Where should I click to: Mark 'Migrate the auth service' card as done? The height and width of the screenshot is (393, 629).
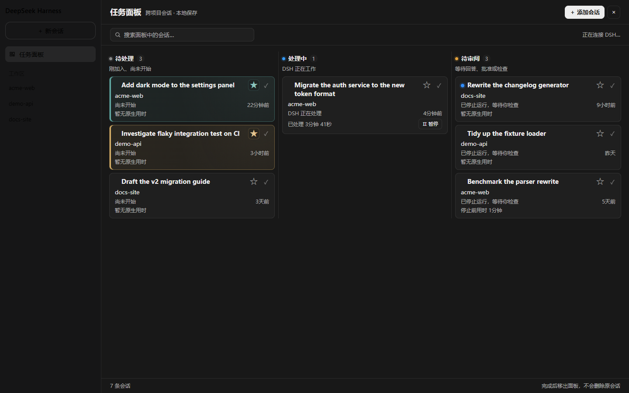point(439,86)
